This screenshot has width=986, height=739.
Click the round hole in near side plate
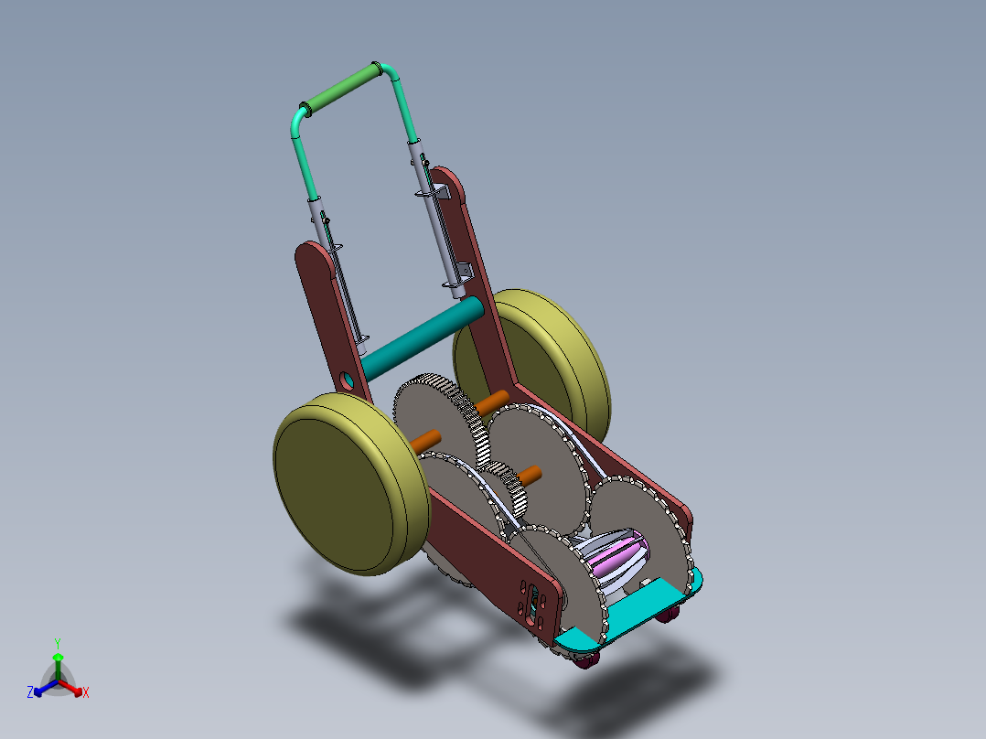click(x=347, y=381)
